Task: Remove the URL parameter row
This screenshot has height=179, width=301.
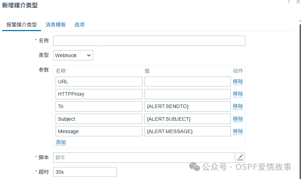Action: click(238, 82)
